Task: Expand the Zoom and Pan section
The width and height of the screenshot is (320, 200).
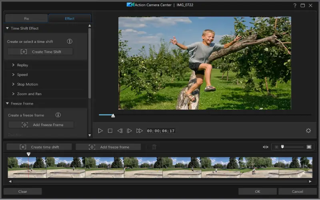Action: [29, 94]
